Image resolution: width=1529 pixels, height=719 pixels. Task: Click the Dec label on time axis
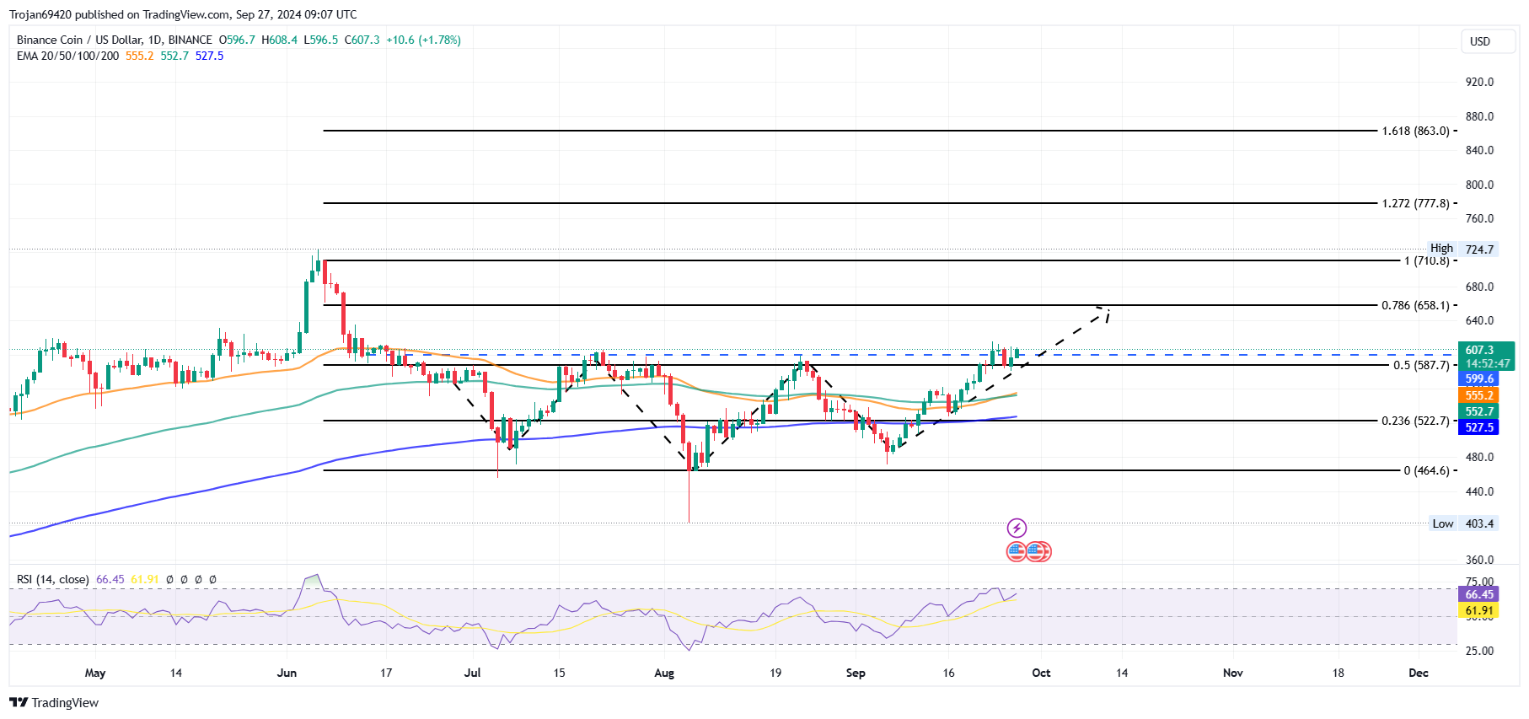pos(1419,673)
